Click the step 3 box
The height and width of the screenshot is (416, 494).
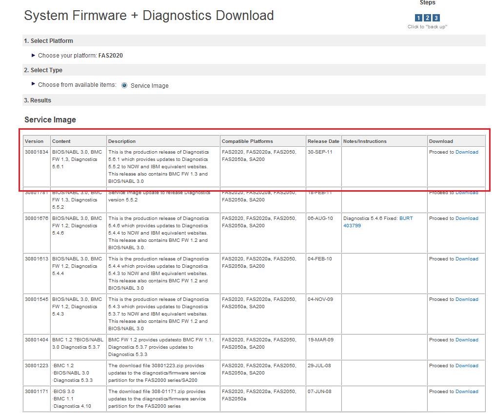pos(436,18)
